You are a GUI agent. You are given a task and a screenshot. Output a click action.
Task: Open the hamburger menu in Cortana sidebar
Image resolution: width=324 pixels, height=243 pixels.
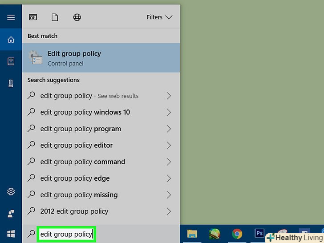(x=11, y=17)
